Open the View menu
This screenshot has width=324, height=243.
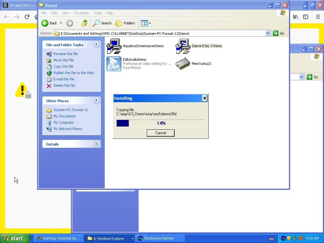coord(65,13)
